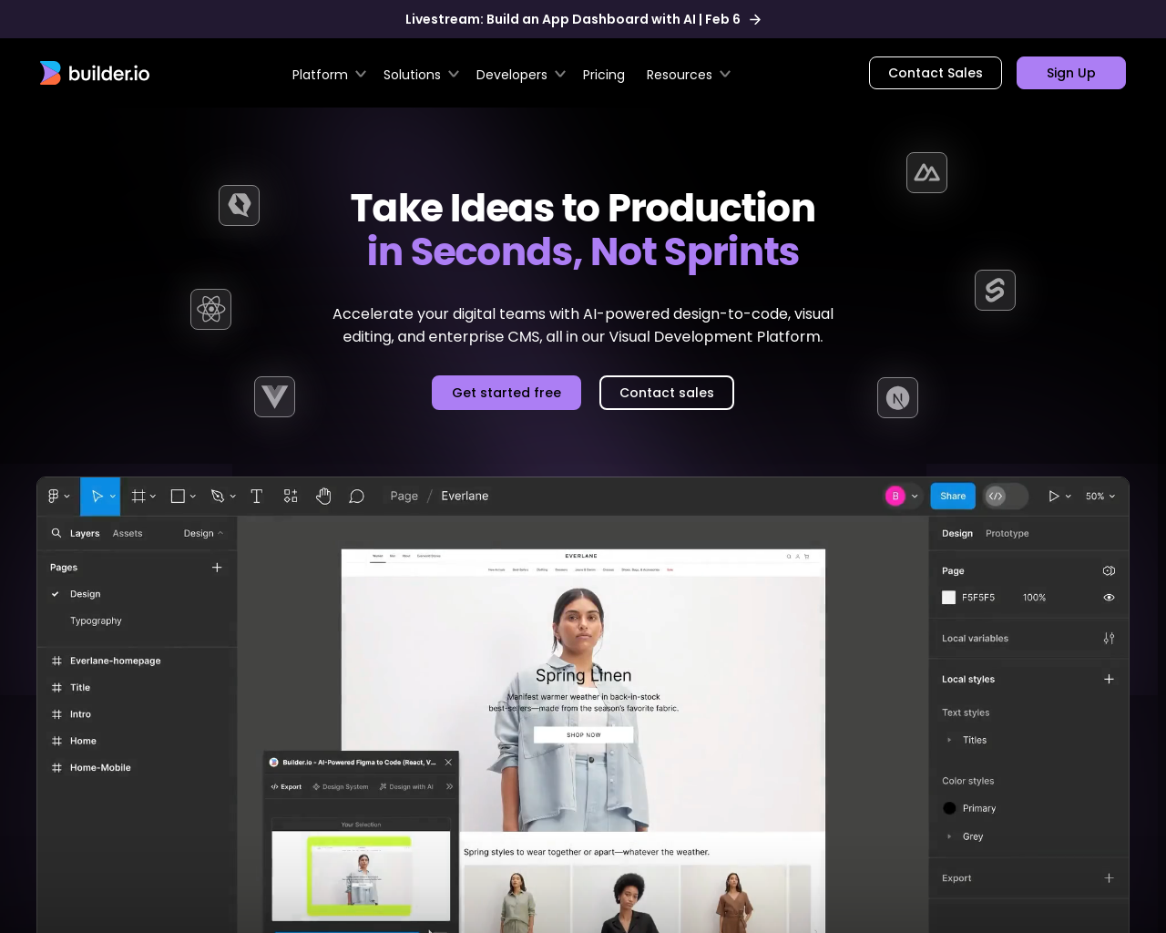Screen dimensions: 1166x933
Task: Click the hero Contact sales button
Action: (x=667, y=393)
